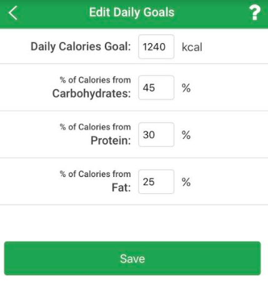Tap the Daily Calories Goal label

pos(81,46)
